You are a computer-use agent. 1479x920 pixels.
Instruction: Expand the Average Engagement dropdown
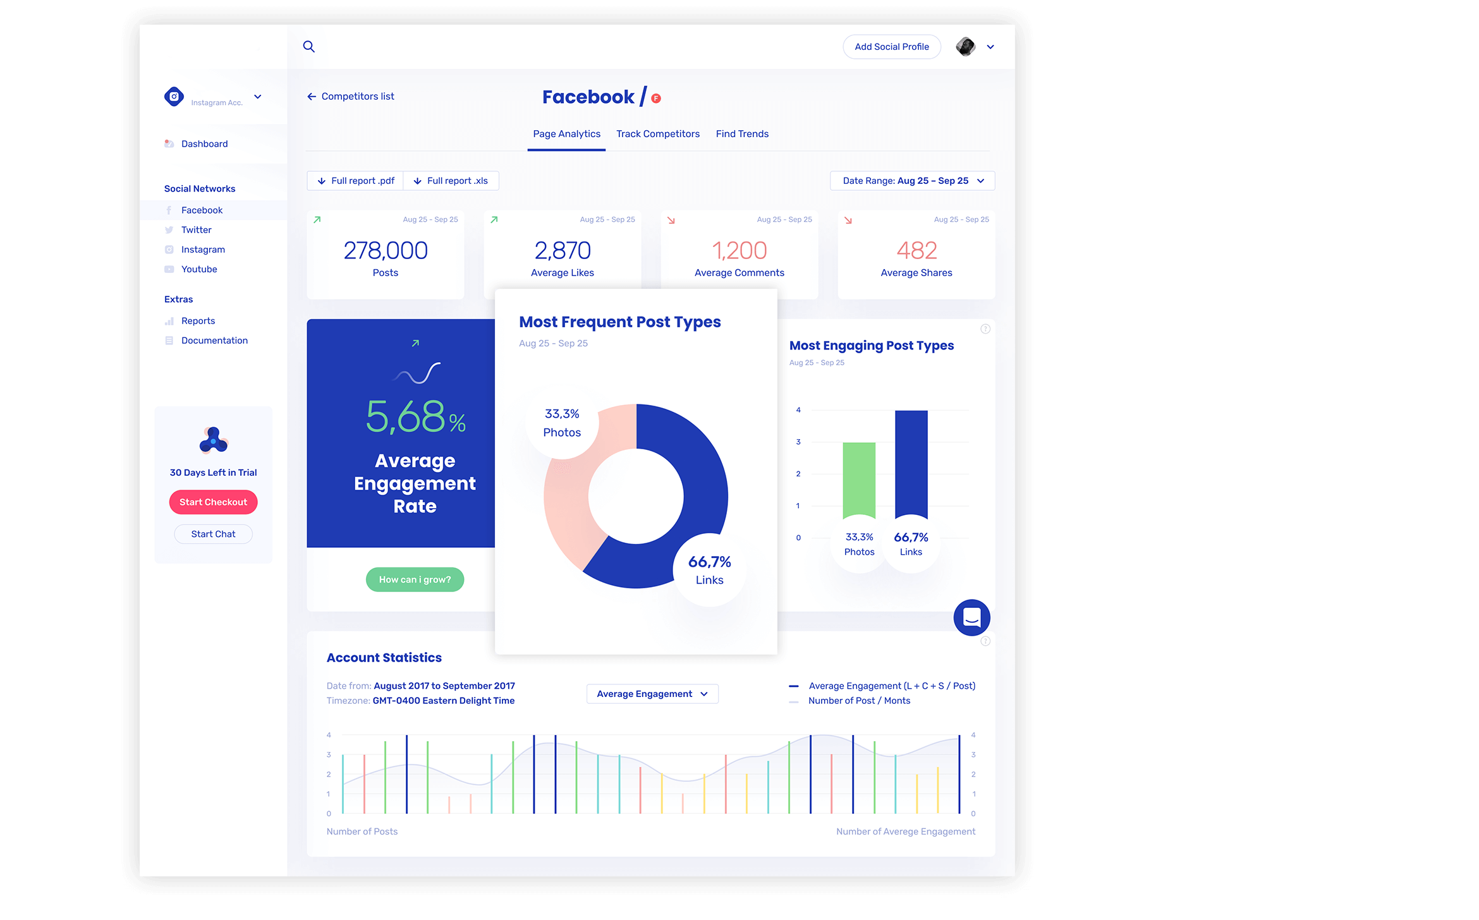(650, 693)
